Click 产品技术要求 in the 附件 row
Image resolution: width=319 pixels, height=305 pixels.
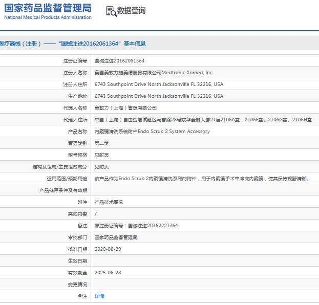(109, 202)
